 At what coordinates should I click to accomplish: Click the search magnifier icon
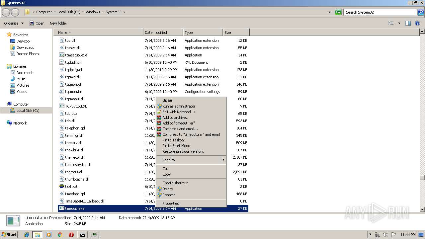coord(421,12)
